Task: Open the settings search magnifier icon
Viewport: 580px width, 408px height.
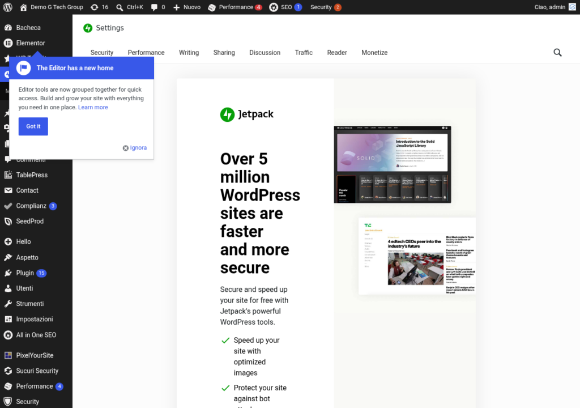Action: (557, 53)
